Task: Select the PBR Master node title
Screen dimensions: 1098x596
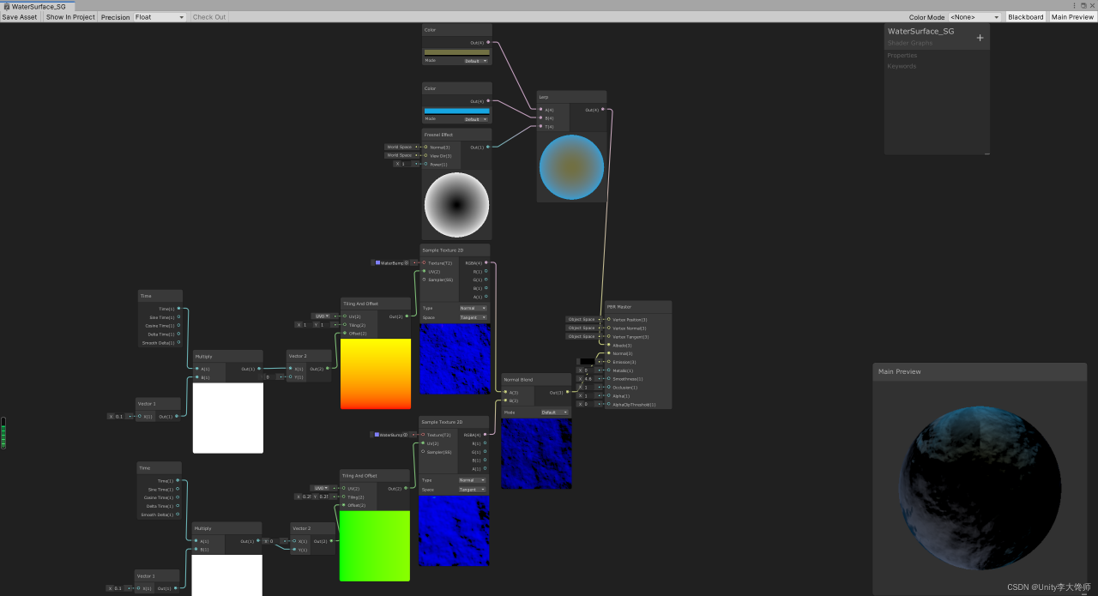Action: [618, 306]
